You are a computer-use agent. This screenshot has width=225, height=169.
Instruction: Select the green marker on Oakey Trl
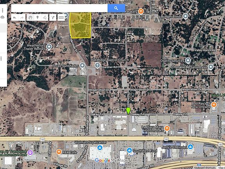128,111
